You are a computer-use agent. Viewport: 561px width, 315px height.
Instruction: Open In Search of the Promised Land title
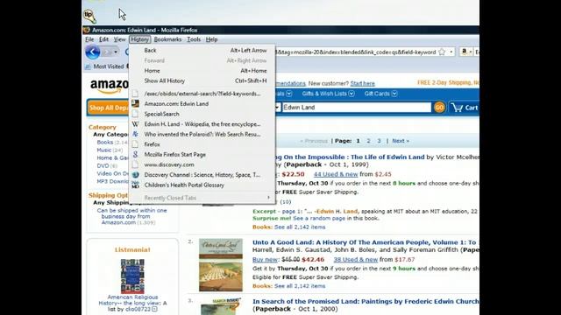[366, 301]
